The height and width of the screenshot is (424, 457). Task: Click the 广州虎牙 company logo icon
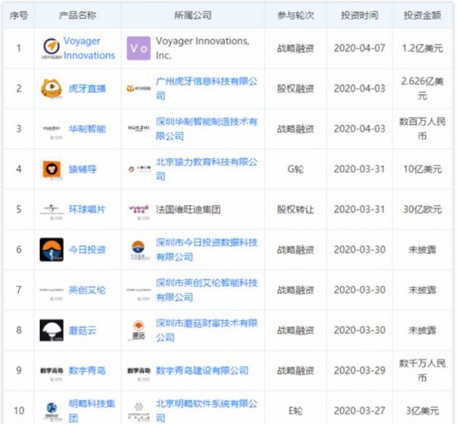coord(139,89)
